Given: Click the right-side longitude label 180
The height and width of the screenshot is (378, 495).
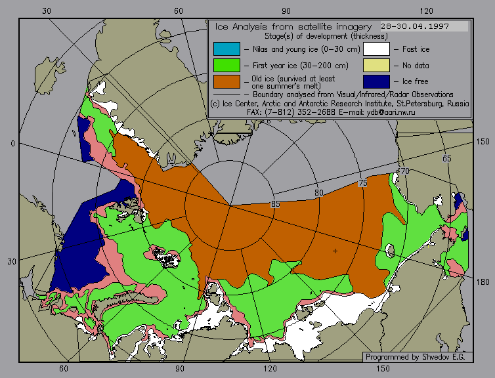Looking at the screenshot, I should click(483, 282).
